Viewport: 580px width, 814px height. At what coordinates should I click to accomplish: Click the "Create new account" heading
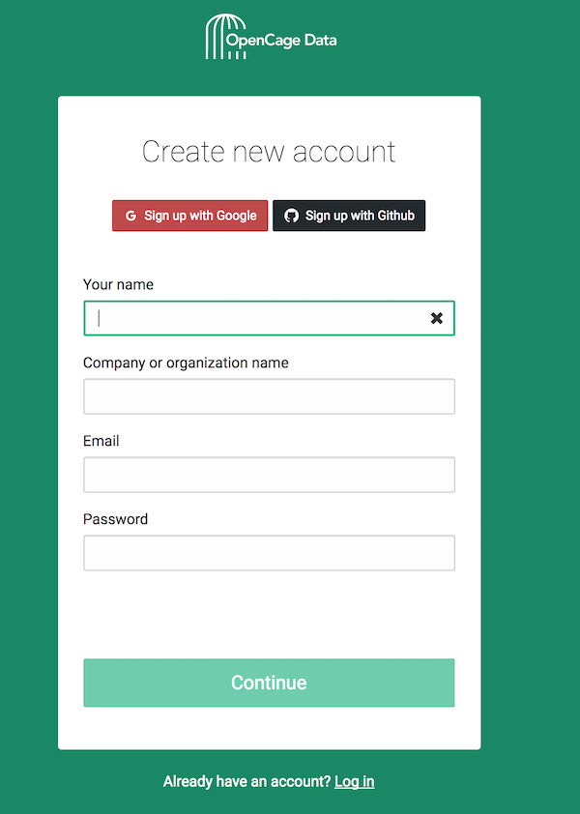pyautogui.click(x=269, y=152)
